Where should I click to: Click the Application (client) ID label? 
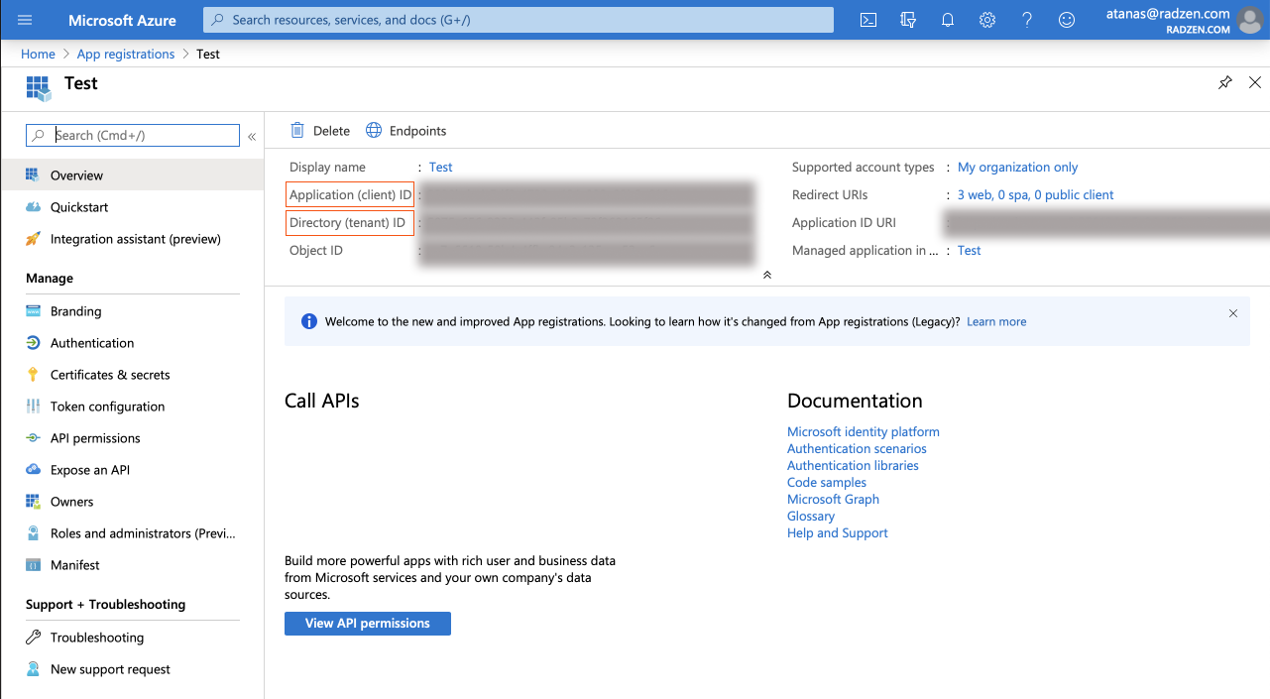pyautogui.click(x=351, y=195)
